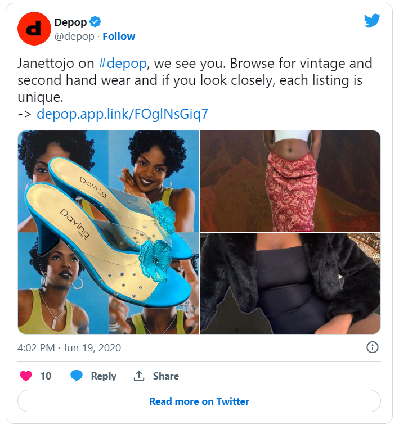Open the blue Davina heels photo
Screen dimensions: 399x429
108,232
